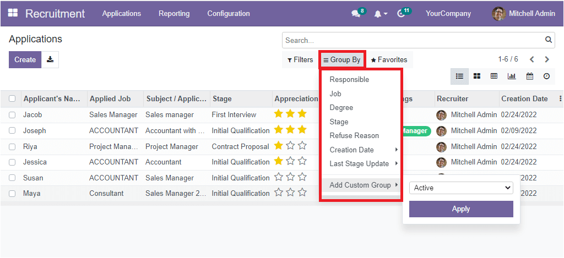The image size is (564, 258).
Task: Open the Filters dropdown
Action: 300,60
